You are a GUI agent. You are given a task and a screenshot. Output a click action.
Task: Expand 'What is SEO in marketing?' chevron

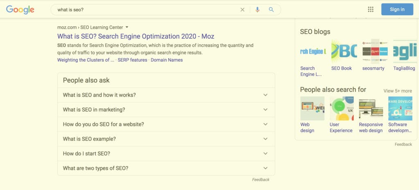click(265, 110)
